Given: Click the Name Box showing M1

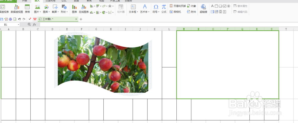Looking at the screenshot, I should point(9,25).
